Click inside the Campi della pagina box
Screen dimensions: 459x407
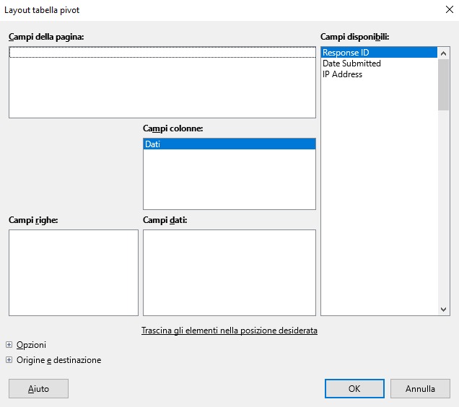point(162,82)
